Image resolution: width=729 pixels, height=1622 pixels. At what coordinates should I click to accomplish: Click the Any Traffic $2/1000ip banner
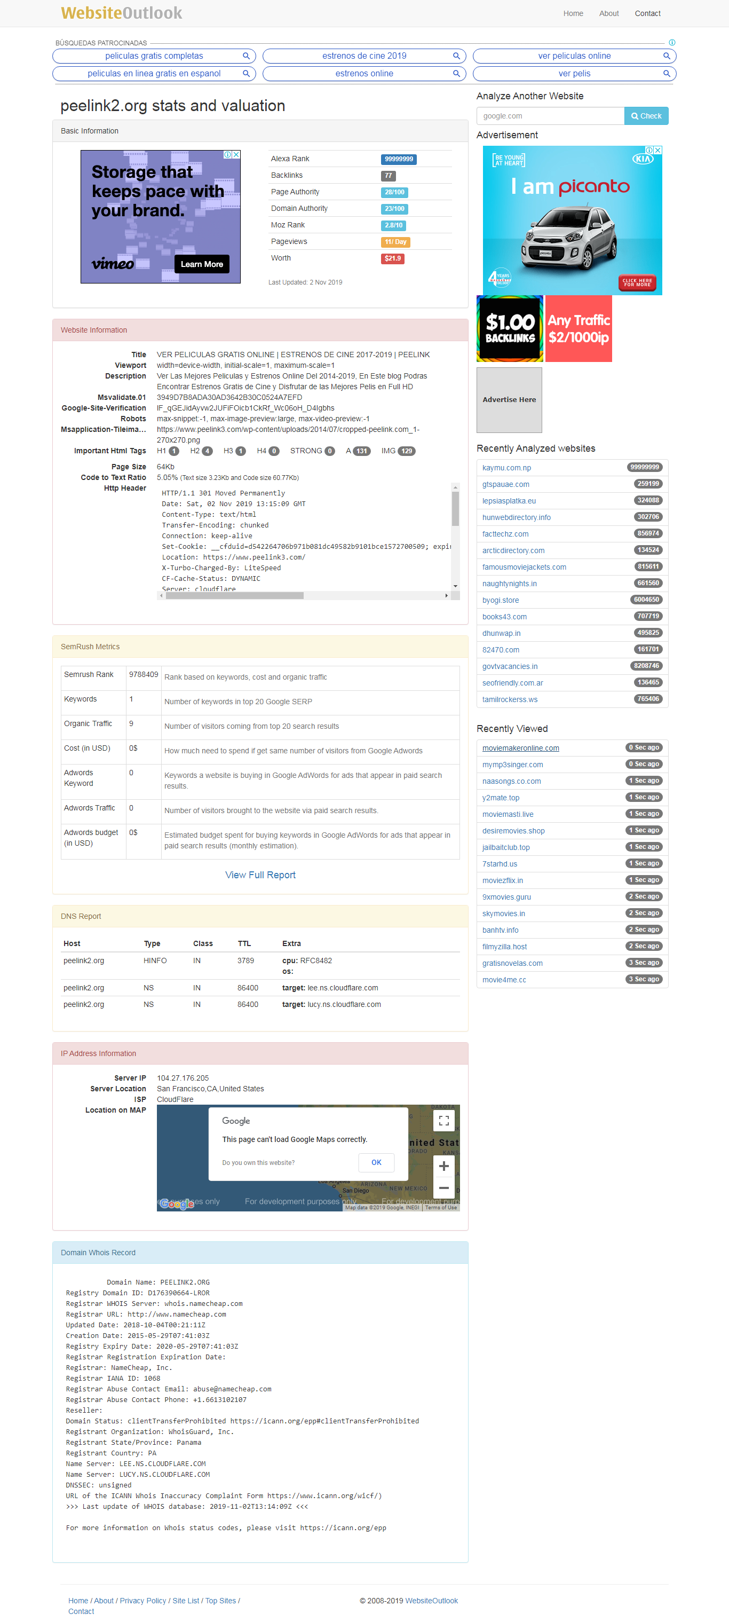point(579,329)
